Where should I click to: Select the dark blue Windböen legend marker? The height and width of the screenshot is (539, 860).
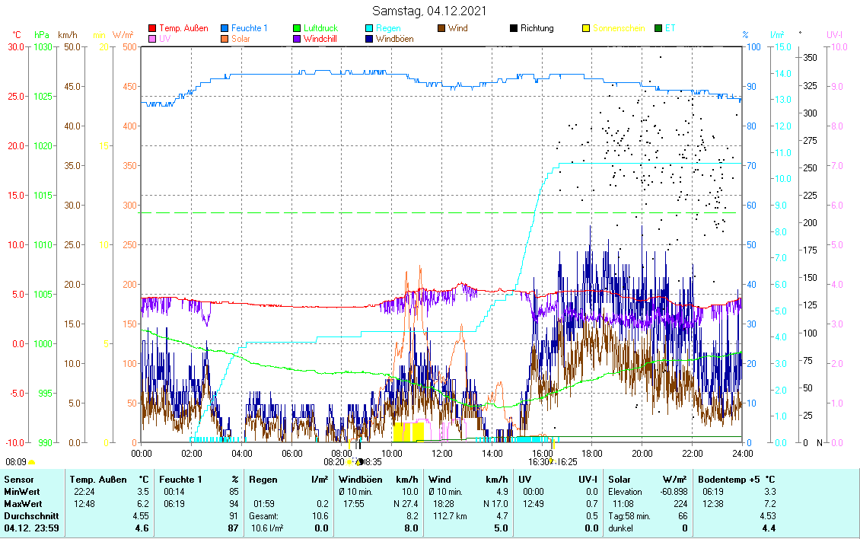(x=369, y=38)
